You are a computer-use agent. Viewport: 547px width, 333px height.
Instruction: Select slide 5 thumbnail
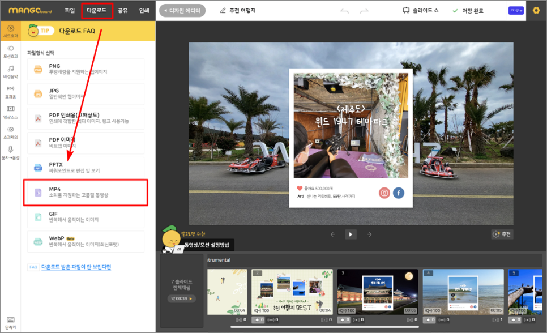coord(525,292)
